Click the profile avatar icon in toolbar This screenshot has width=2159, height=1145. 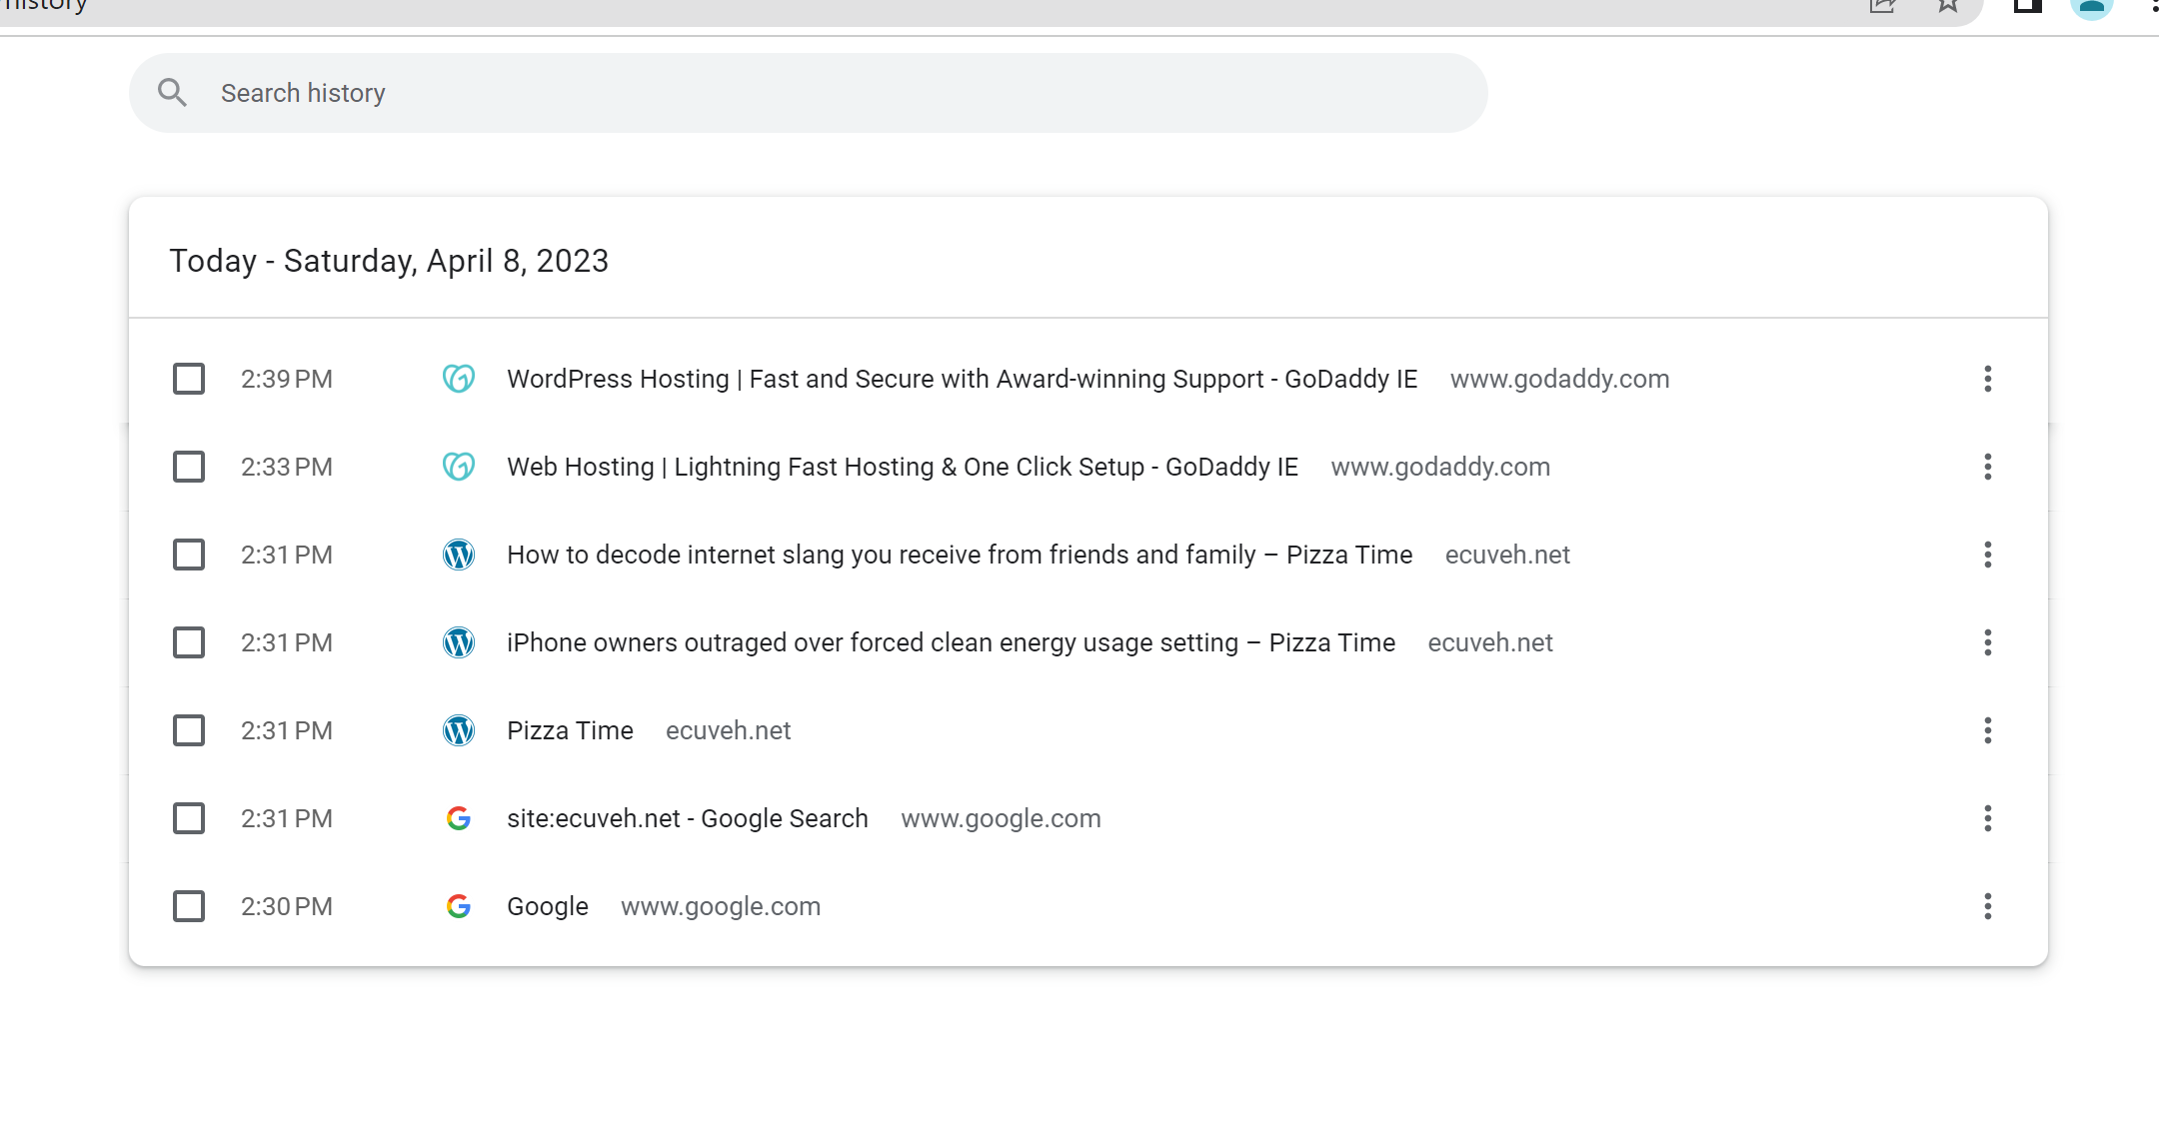(2091, 8)
